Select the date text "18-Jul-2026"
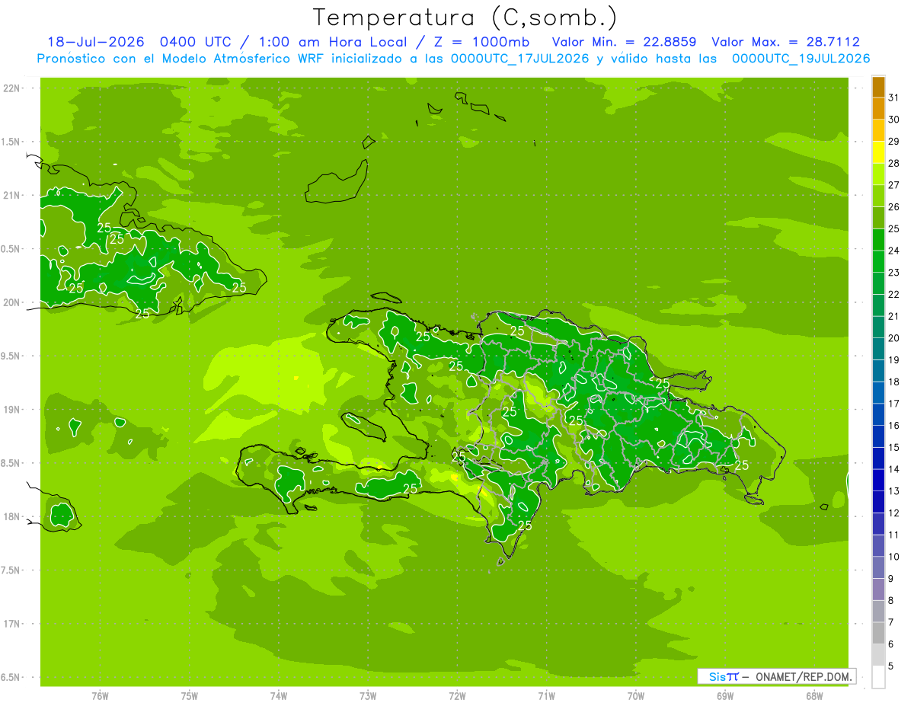Image resolution: width=914 pixels, height=706 pixels. 95,42
